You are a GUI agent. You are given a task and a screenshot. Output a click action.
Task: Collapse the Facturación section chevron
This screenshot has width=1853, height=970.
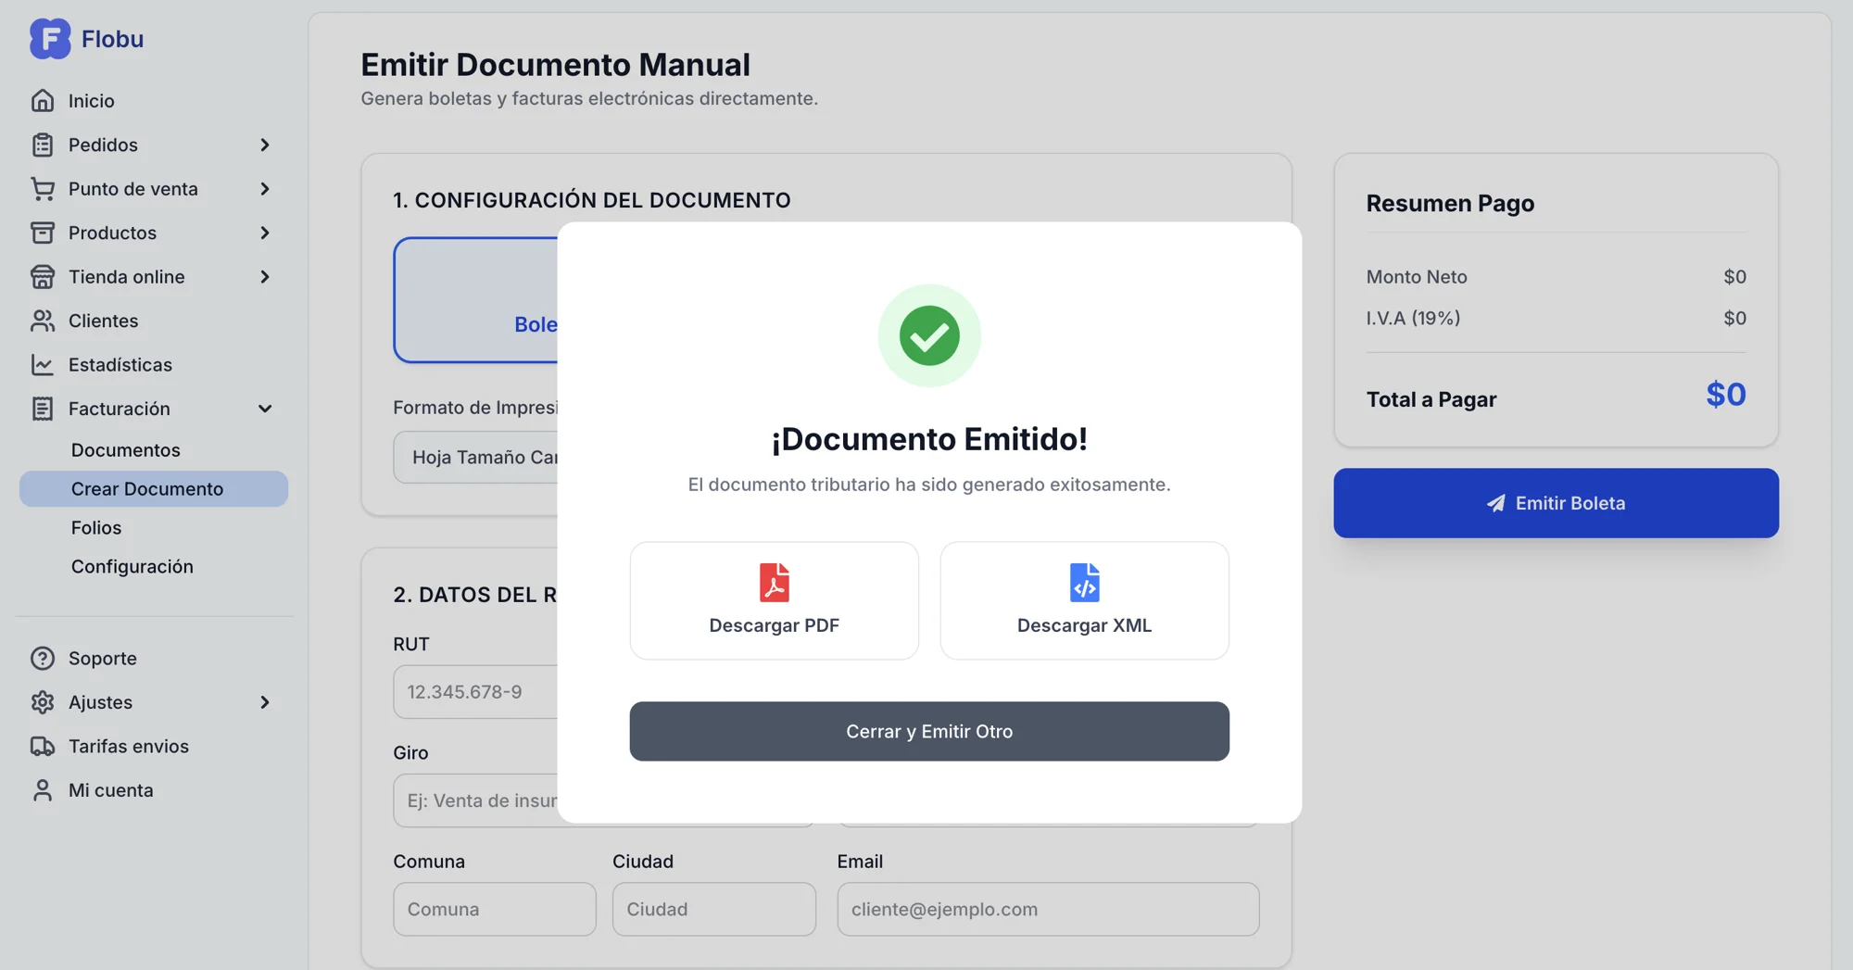click(265, 409)
